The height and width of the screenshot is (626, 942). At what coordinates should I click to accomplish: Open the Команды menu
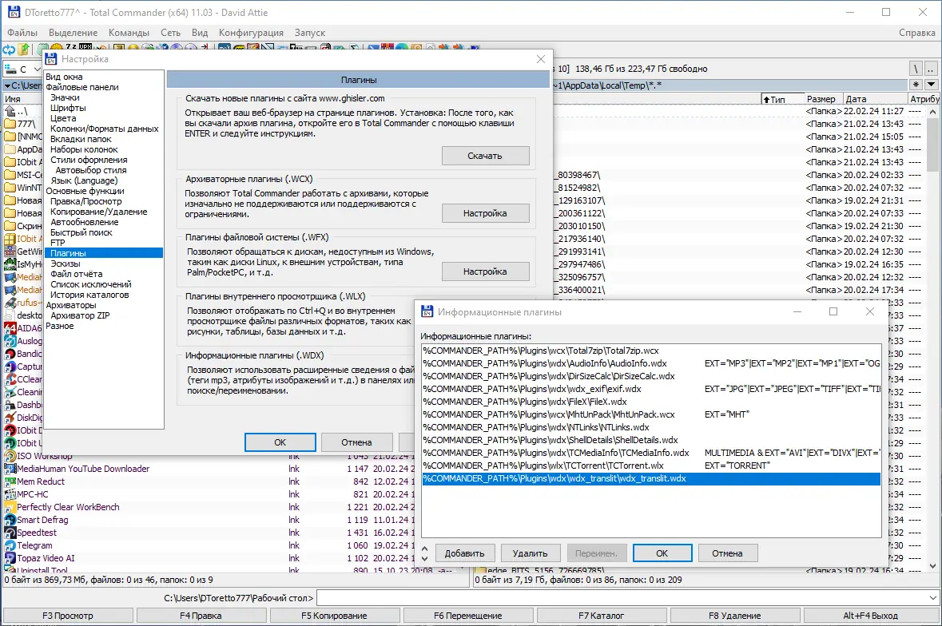129,33
